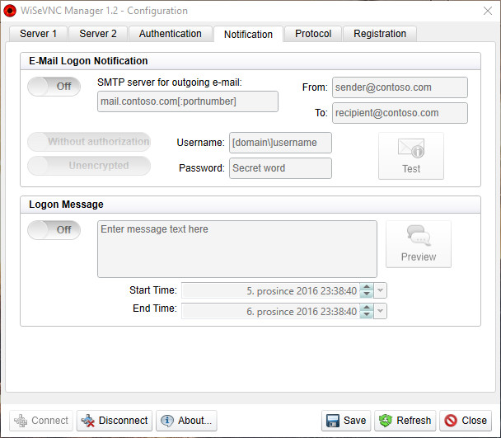Click the SMTP server input field
501x438 pixels.
pyautogui.click(x=188, y=101)
